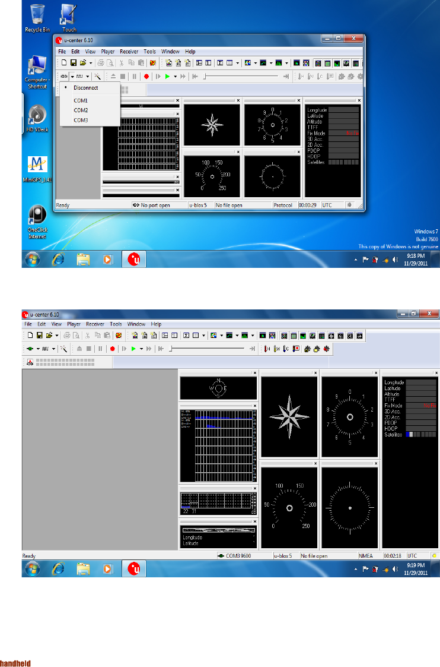Click the Hotstart H thermometer icon
440x667 pixels.
click(267, 349)
